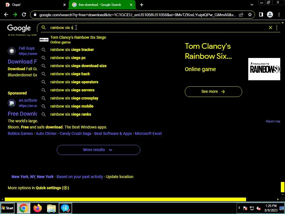Click New York, NY, New York location
The height and width of the screenshot is (214, 285).
point(33,177)
